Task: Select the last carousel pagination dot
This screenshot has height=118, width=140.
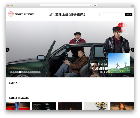Action: 39,72
